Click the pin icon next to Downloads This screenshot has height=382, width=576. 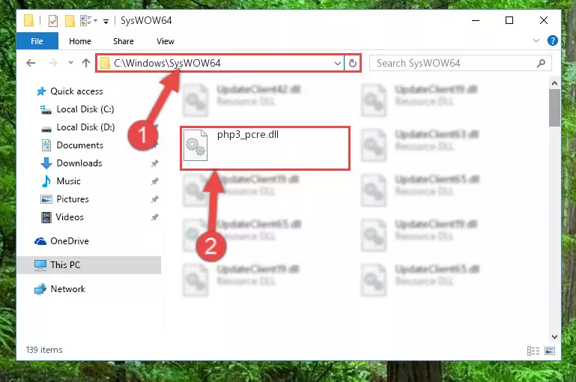click(x=154, y=163)
